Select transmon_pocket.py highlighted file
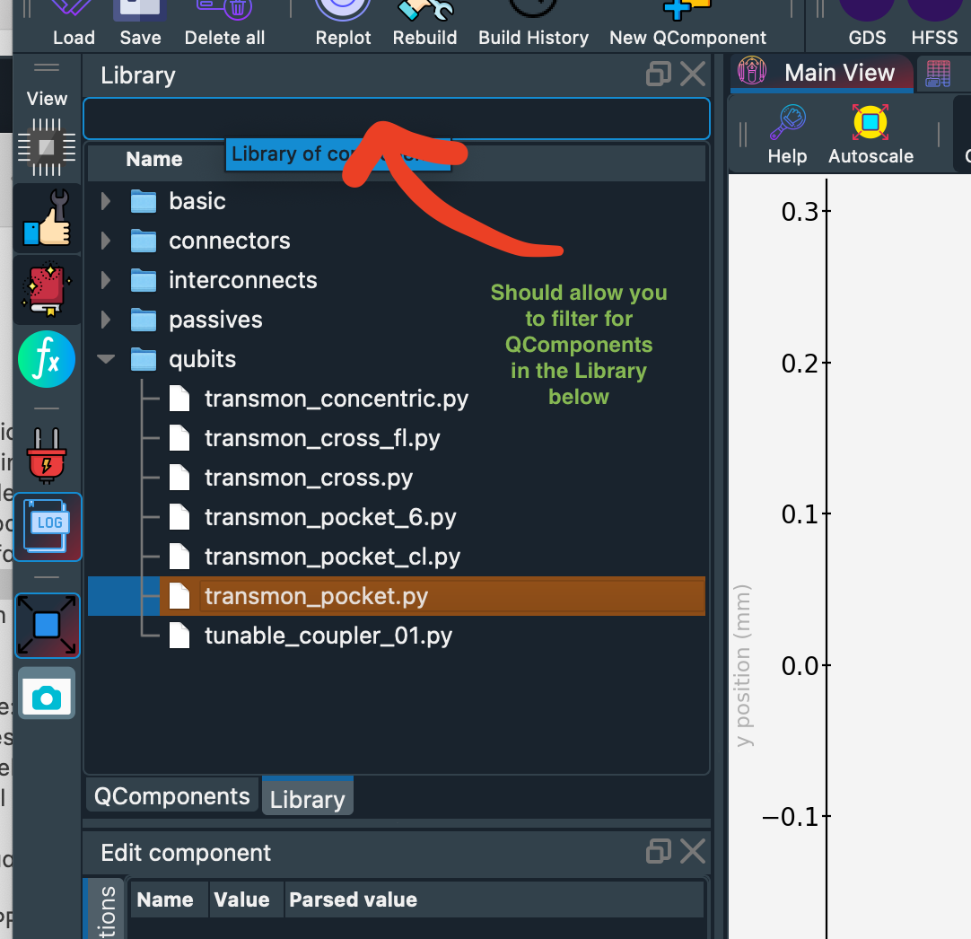This screenshot has width=971, height=939. pos(397,596)
